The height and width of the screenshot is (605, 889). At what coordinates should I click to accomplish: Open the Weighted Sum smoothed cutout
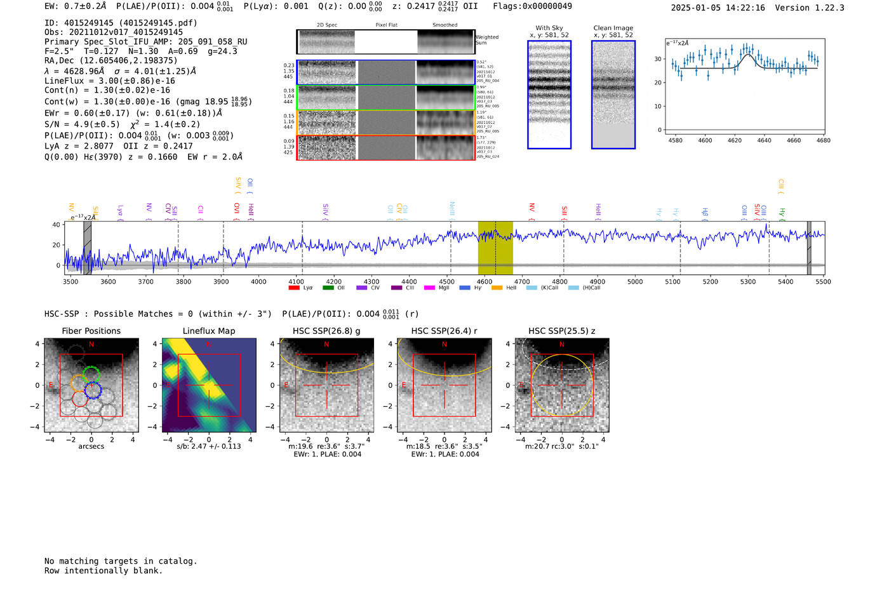pyautogui.click(x=445, y=42)
